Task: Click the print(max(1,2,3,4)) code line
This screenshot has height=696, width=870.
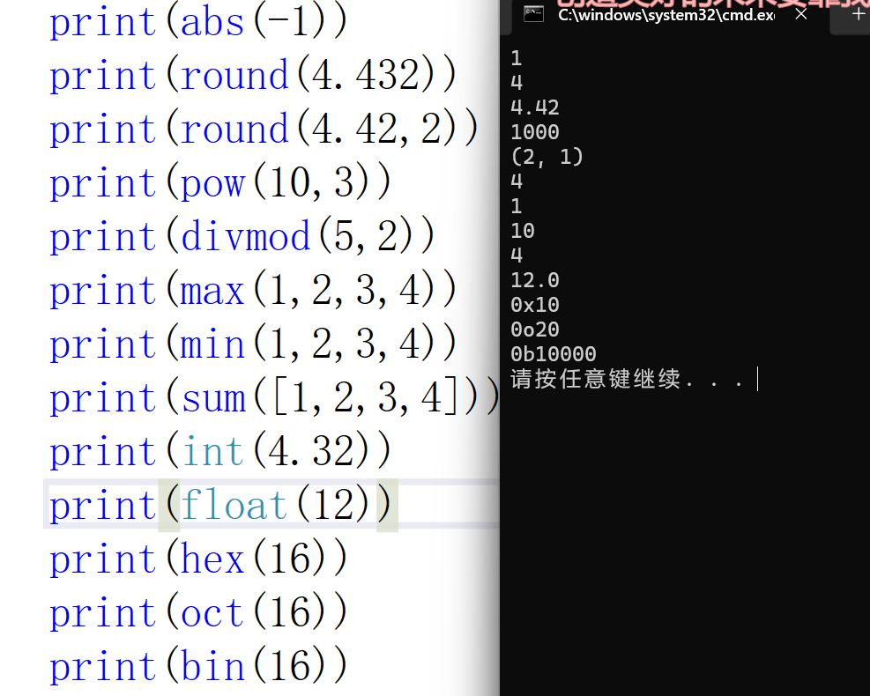Action: pos(253,290)
